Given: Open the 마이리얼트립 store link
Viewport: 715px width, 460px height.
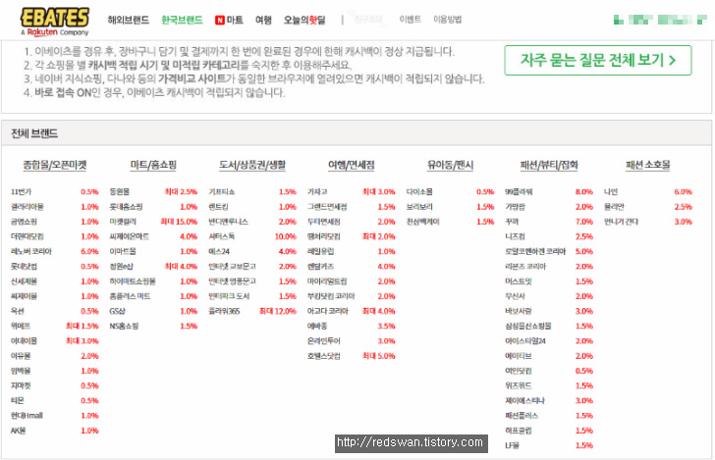Looking at the screenshot, I should coord(327,281).
